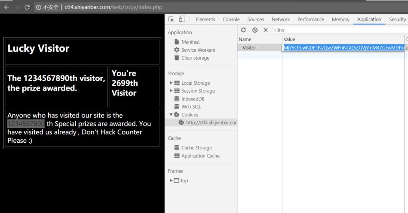Image resolution: width=408 pixels, height=213 pixels.
Task: Open Clear storage section
Action: tap(195, 58)
